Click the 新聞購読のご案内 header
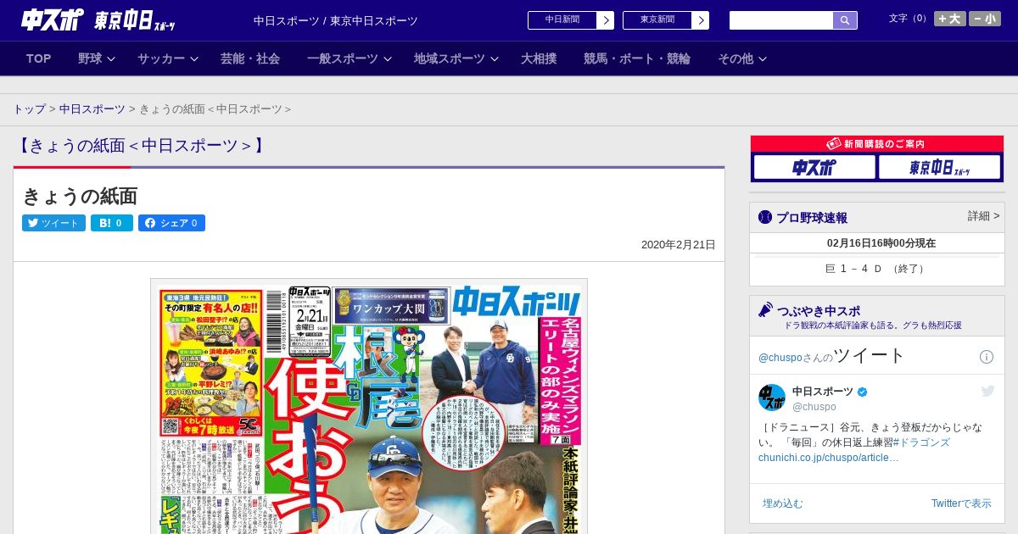The image size is (1018, 534). pyautogui.click(x=877, y=144)
